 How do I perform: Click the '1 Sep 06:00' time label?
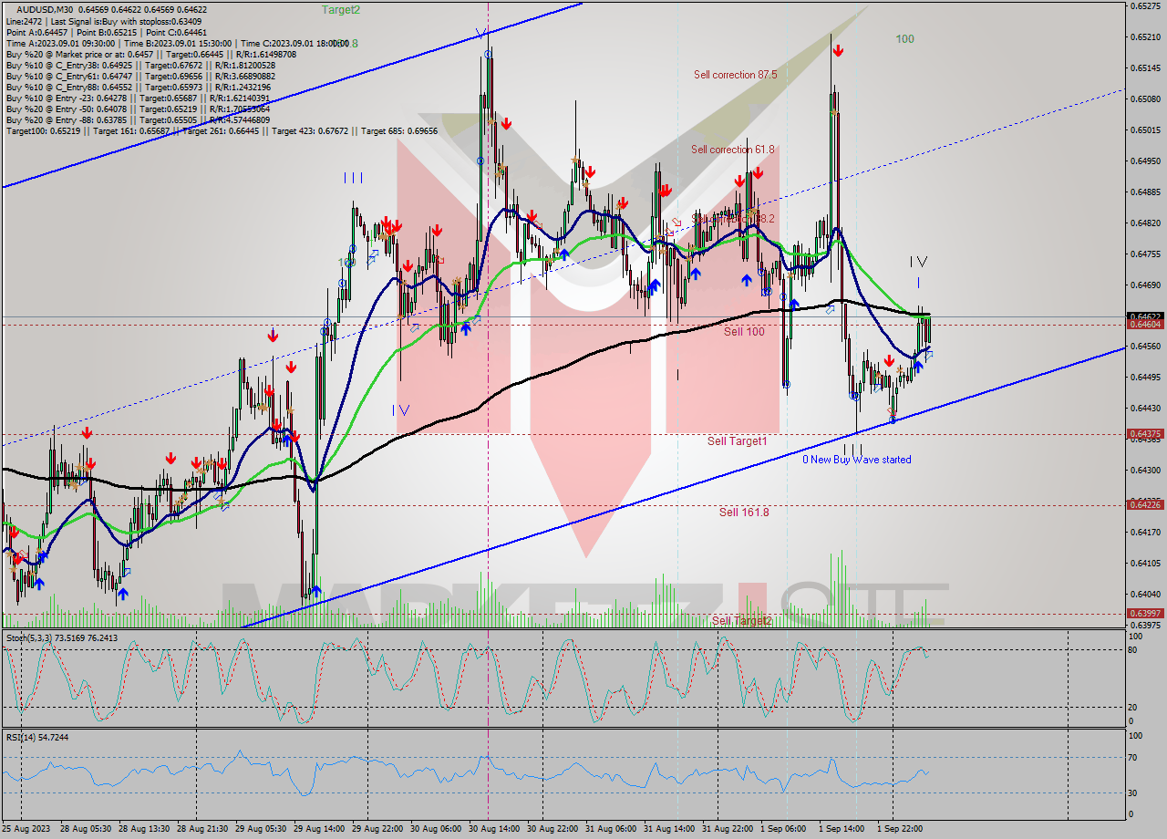(x=783, y=829)
